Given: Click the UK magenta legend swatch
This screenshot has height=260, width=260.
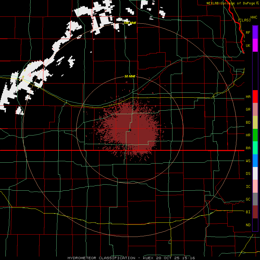Looking at the screenshot, I should click(x=255, y=45).
